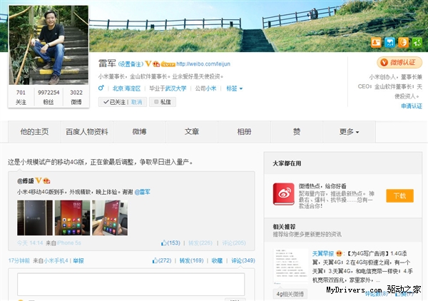428x301 pixels.
Task: Click the V badge next to @傅盛
Action: tap(39, 180)
